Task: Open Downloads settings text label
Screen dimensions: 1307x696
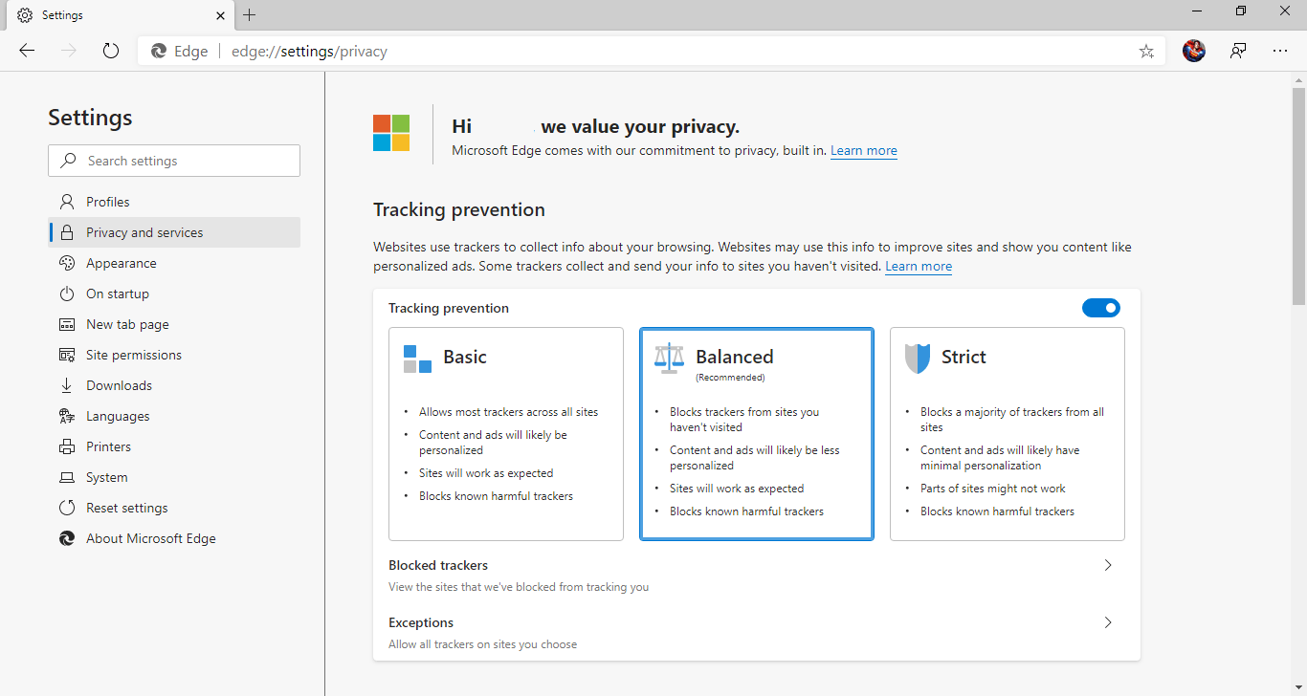Action: pos(119,385)
